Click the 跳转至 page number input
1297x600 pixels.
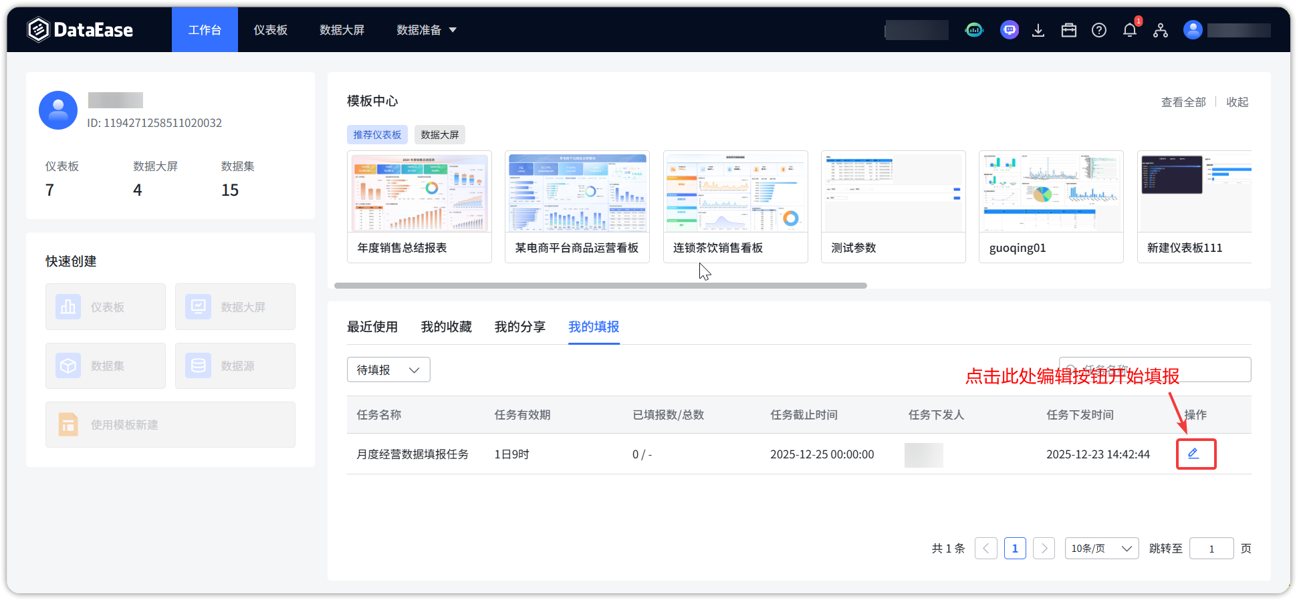pyautogui.click(x=1211, y=549)
